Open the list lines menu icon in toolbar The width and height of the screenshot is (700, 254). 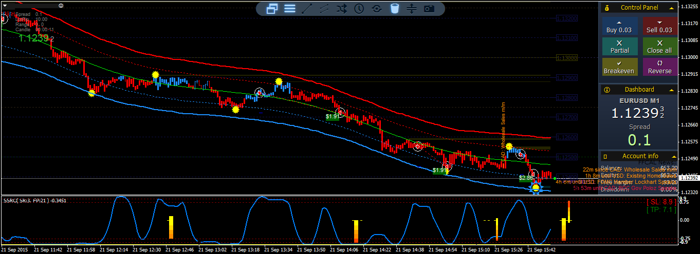tap(290, 8)
